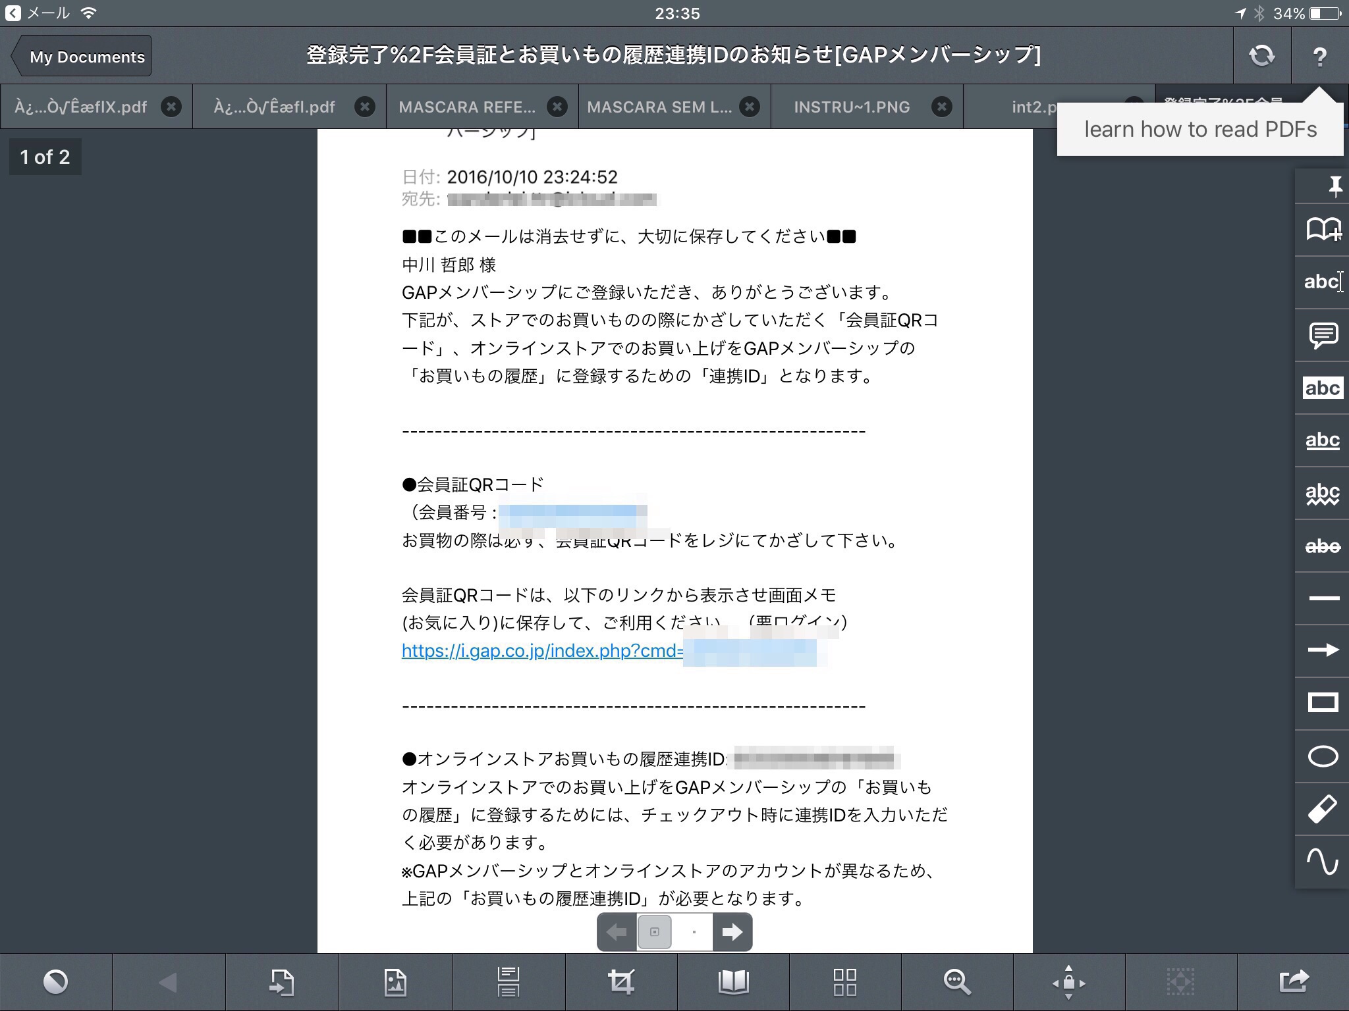
Task: Choose the squiggly underline annotation tool
Action: pos(1323,493)
